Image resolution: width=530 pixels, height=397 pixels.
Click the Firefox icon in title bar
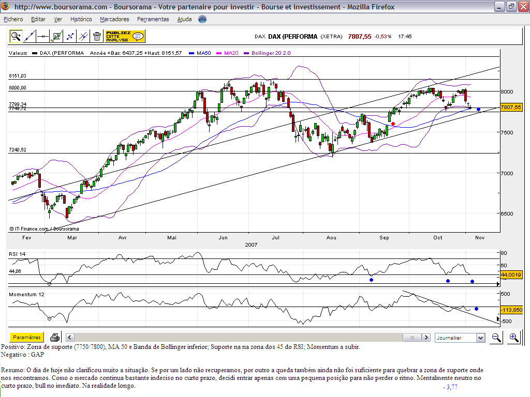(6, 6)
